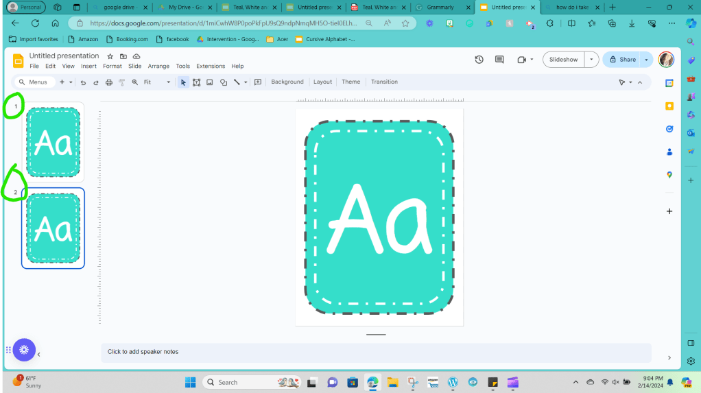Open the Arrange menu
Screen dimensions: 701x393
158,67
